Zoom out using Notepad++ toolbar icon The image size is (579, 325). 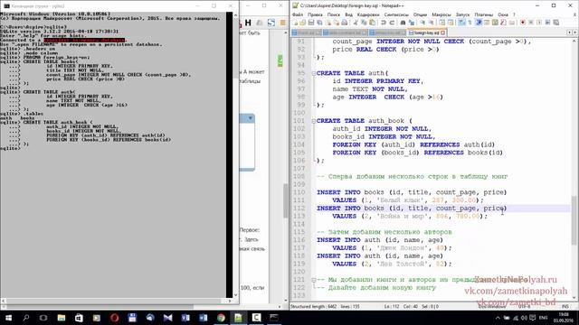431,23
